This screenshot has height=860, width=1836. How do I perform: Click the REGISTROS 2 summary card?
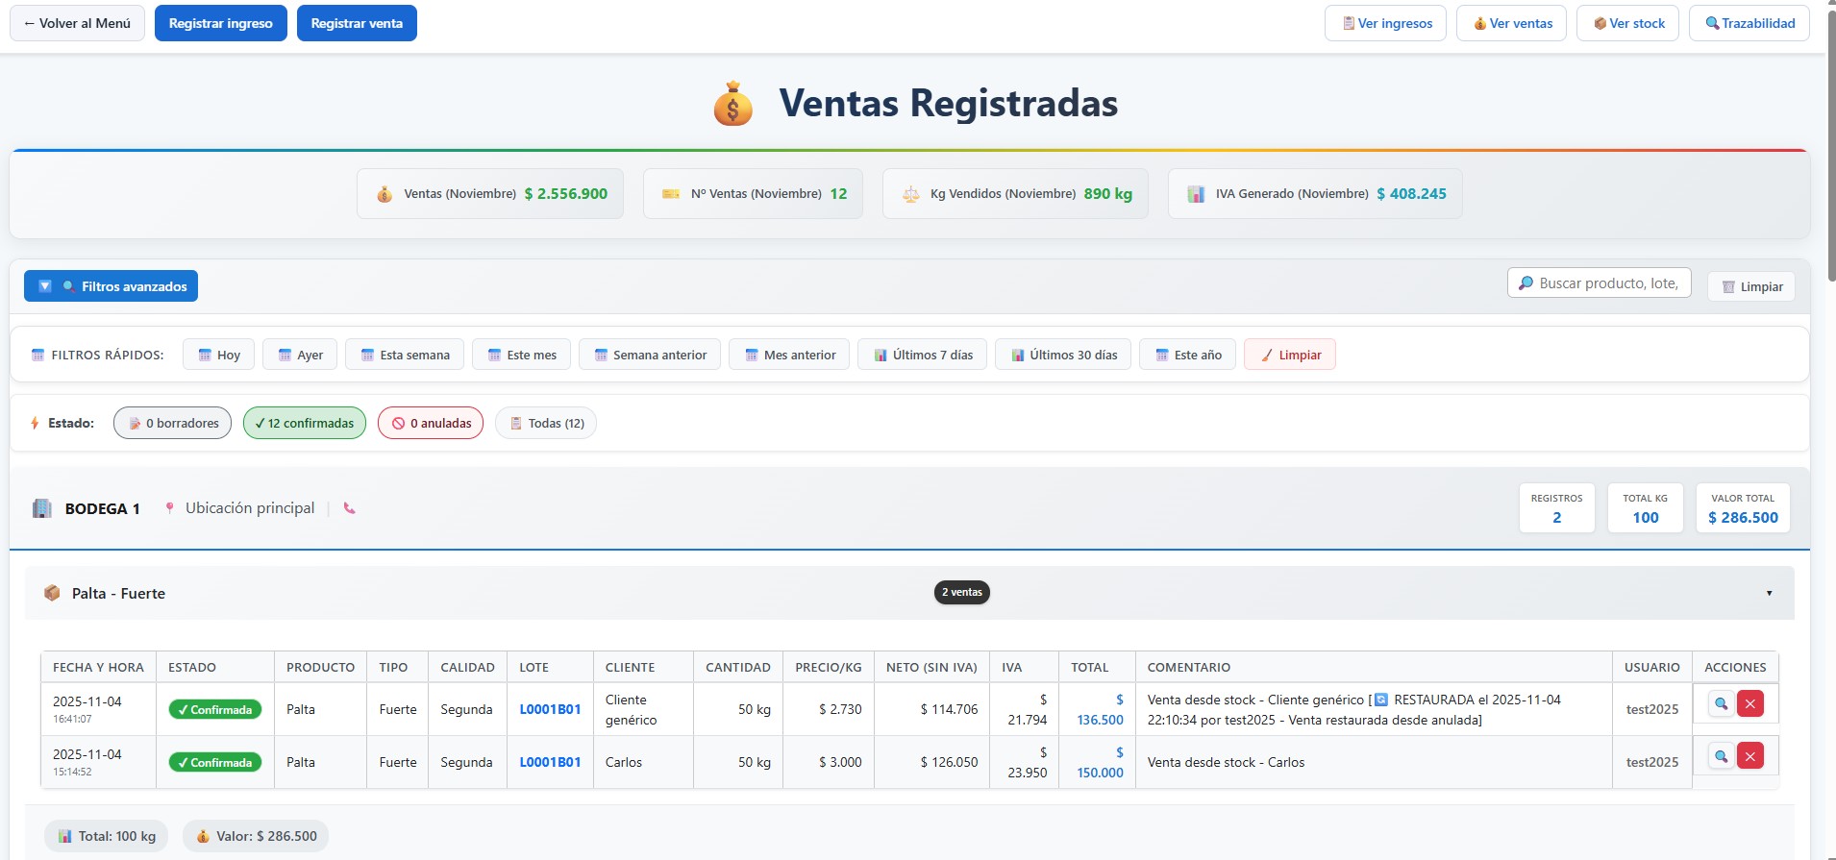tap(1556, 507)
